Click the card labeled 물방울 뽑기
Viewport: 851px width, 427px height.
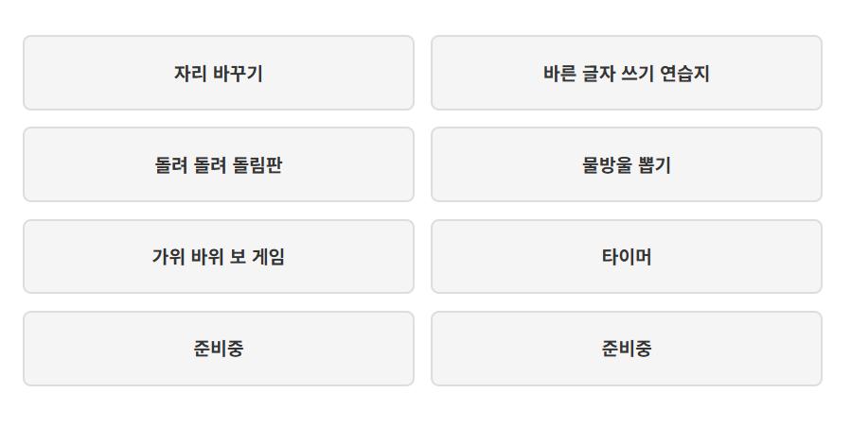pyautogui.click(x=627, y=164)
